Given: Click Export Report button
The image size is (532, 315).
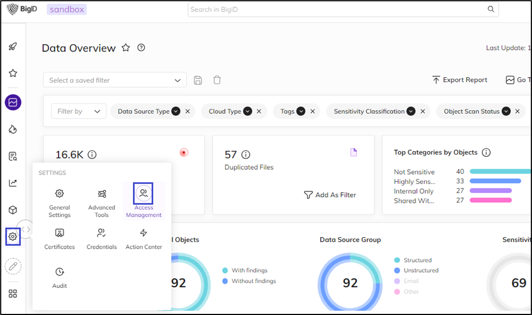Looking at the screenshot, I should [x=460, y=80].
